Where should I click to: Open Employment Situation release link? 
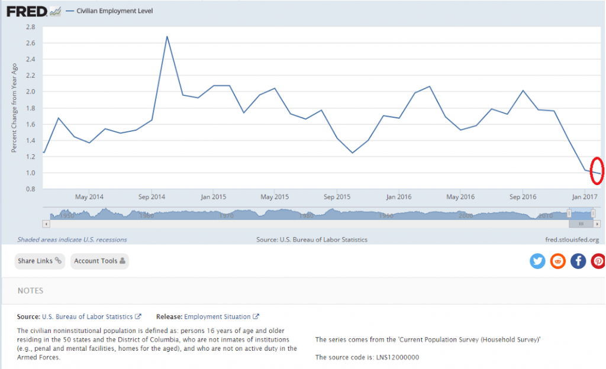221,316
